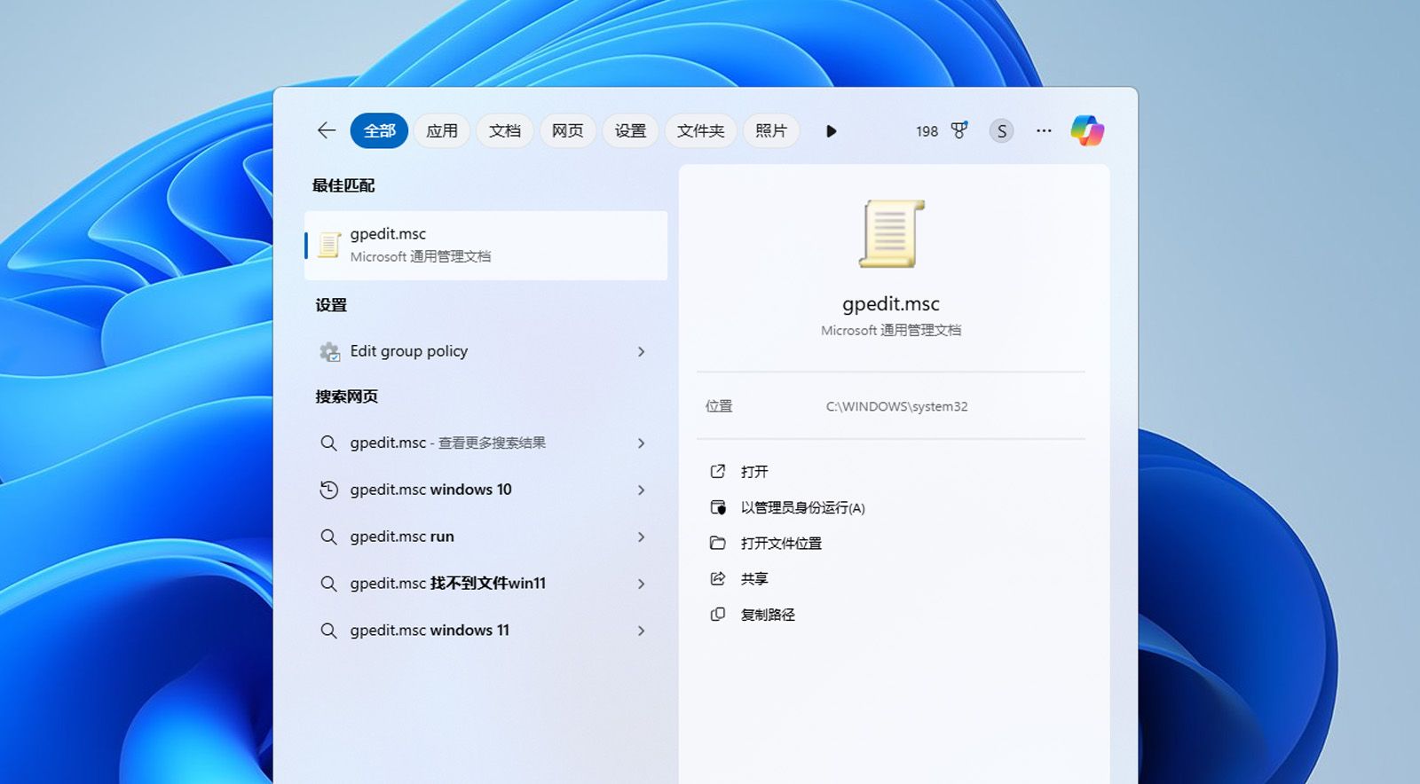Expand Edit group policy result chevron
The width and height of the screenshot is (1420, 784).
(641, 352)
